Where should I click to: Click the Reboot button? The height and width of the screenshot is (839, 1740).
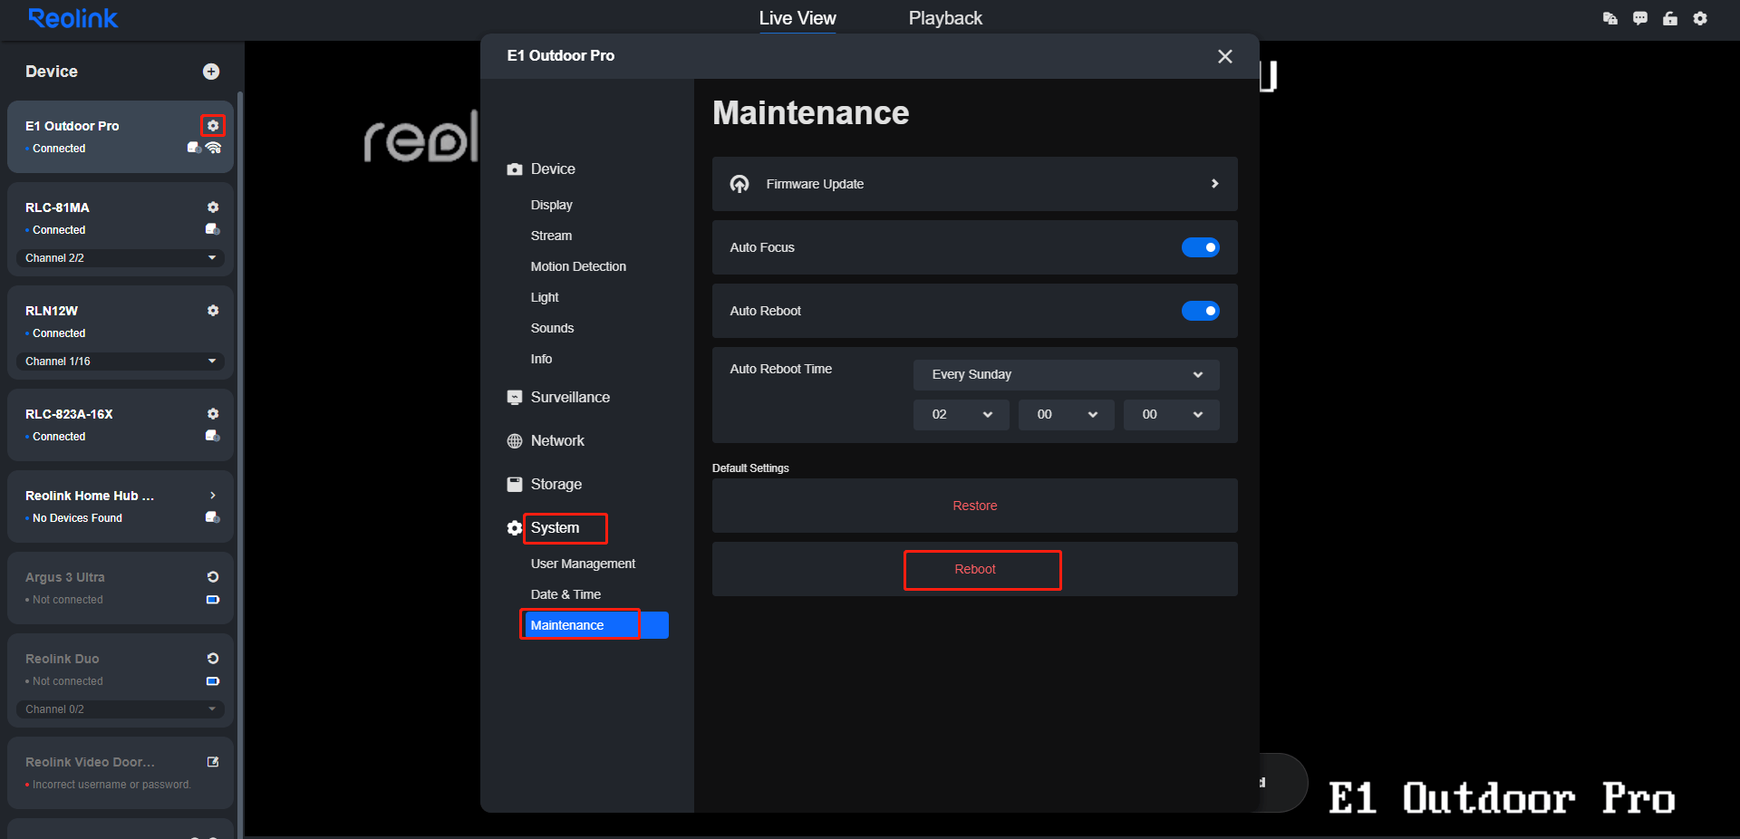click(x=975, y=569)
